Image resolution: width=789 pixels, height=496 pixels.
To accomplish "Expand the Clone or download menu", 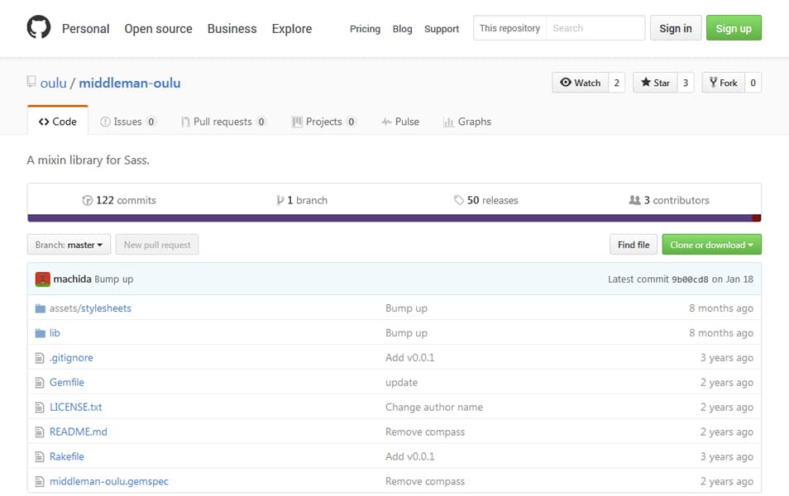I will coord(711,245).
